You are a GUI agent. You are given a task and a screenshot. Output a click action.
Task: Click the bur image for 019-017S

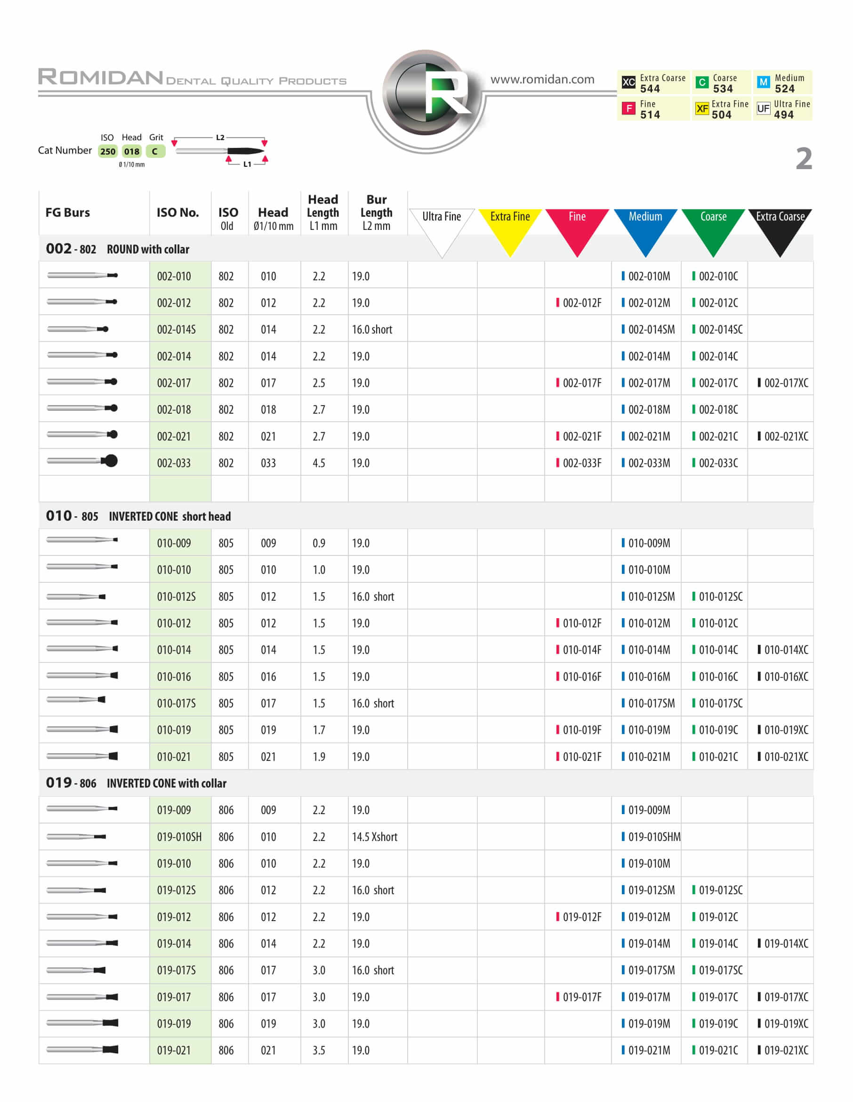[x=76, y=970]
